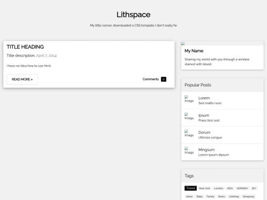This screenshot has width=267, height=200.
Task: Click the 'I have no idea how to use html' text
Action: tap(29, 66)
